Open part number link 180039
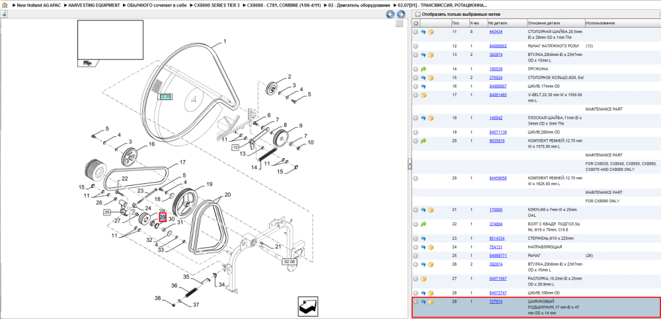 496,69
